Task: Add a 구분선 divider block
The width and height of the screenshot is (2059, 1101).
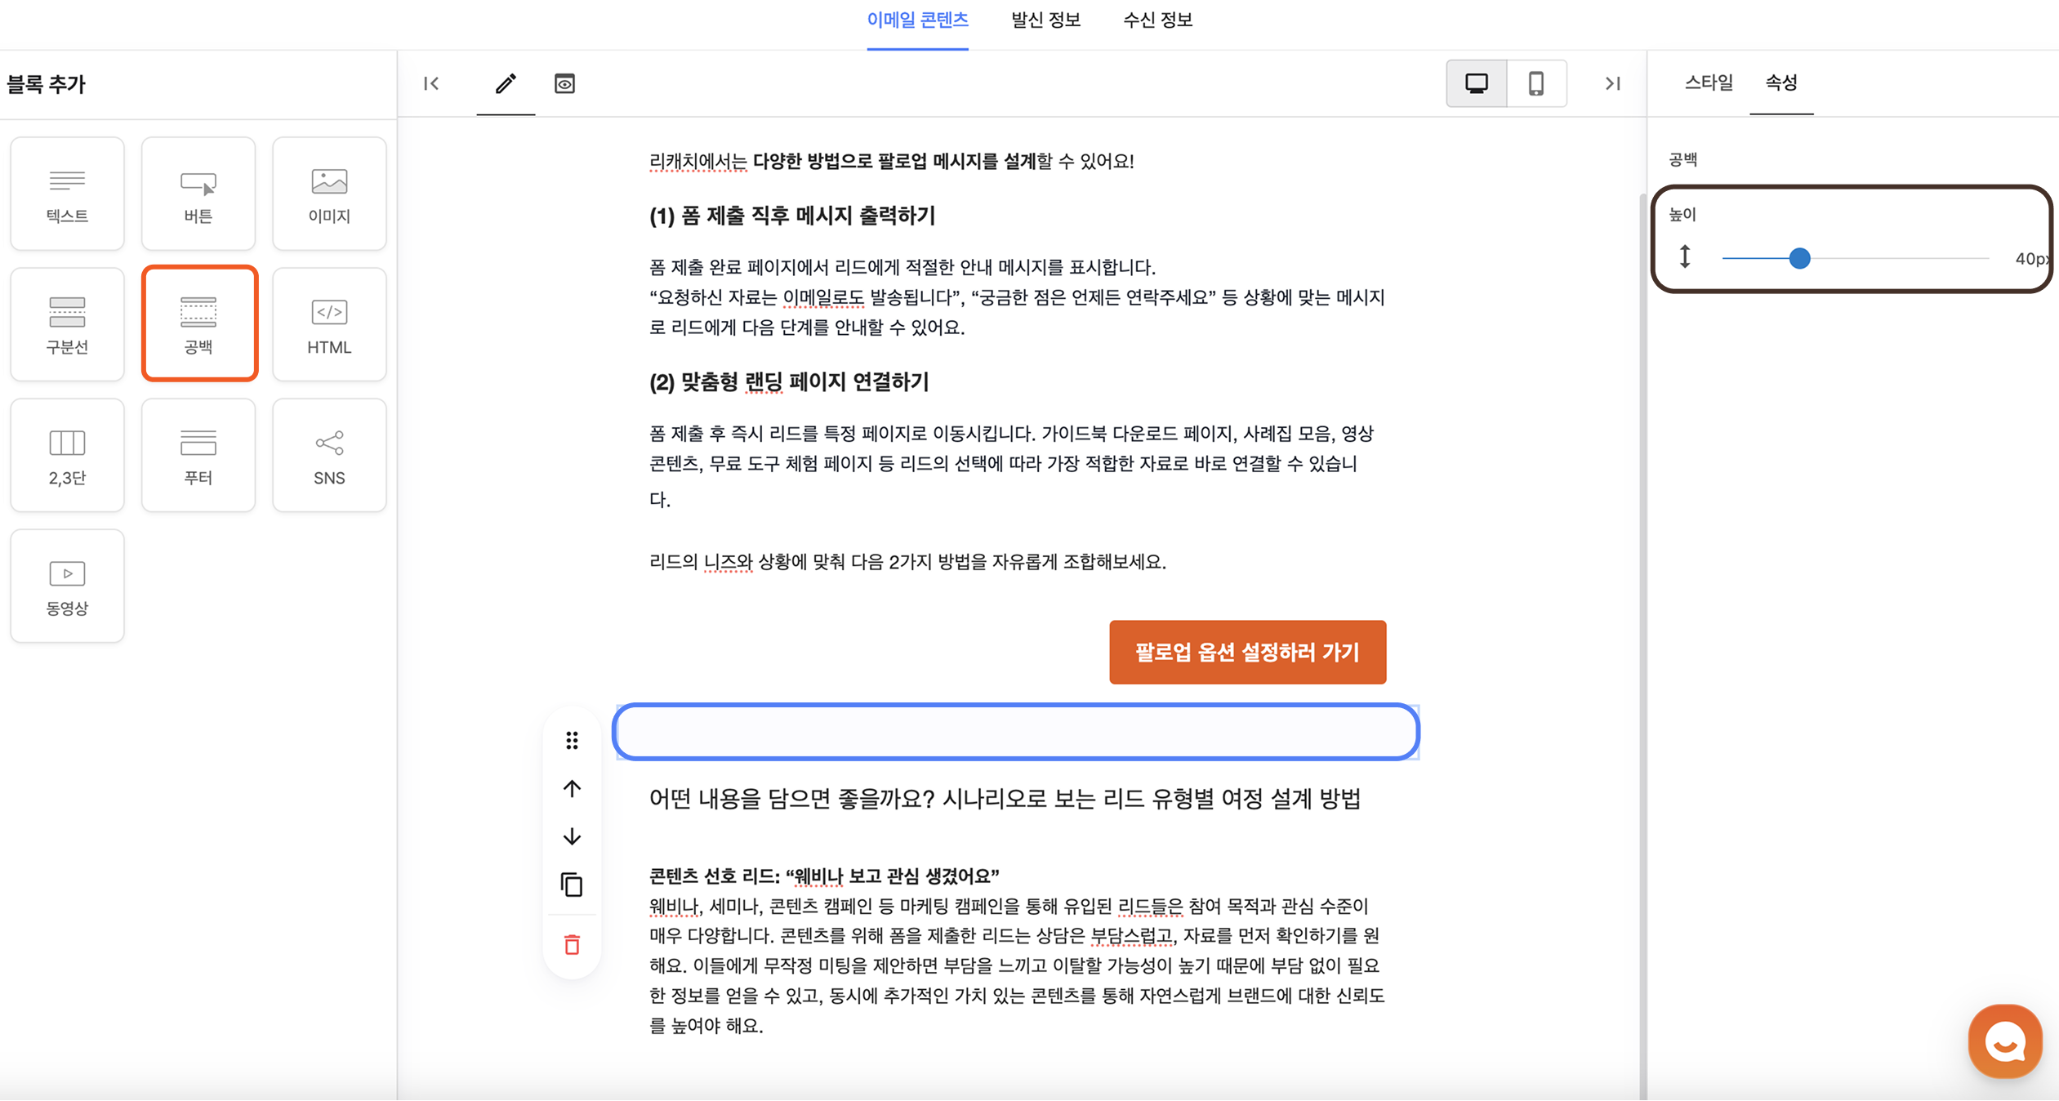Action: click(x=67, y=324)
